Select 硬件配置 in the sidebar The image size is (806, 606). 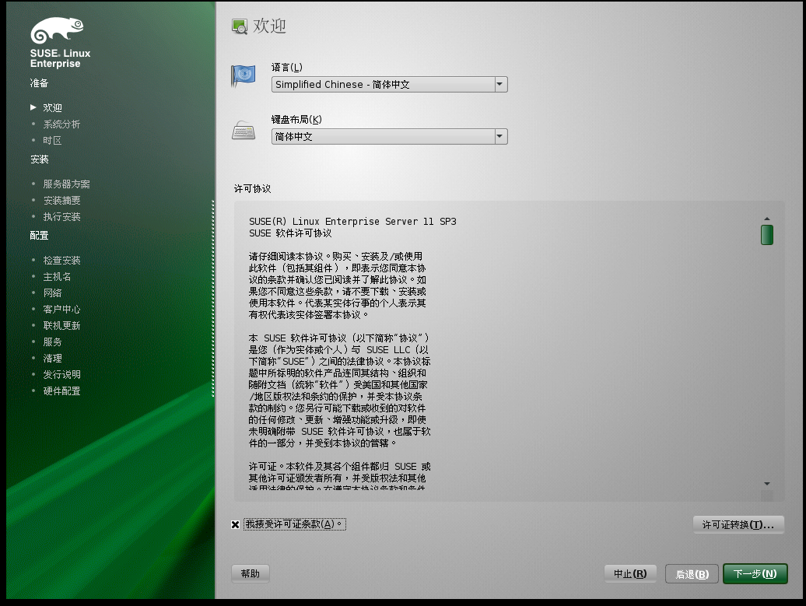pos(61,391)
